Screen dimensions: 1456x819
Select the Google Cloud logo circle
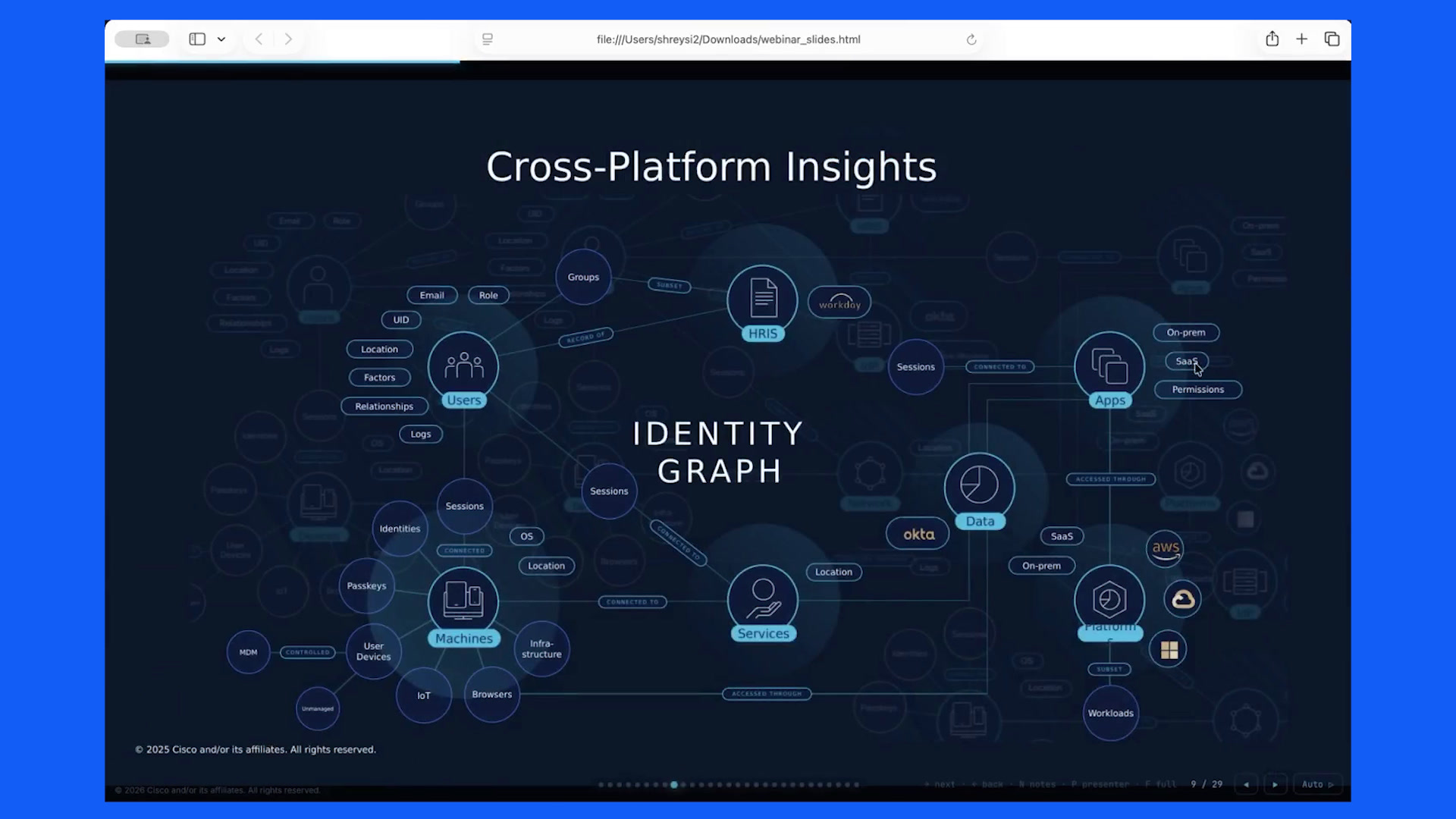pos(1183,599)
